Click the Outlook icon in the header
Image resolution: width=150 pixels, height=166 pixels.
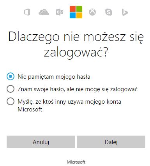click(60, 12)
